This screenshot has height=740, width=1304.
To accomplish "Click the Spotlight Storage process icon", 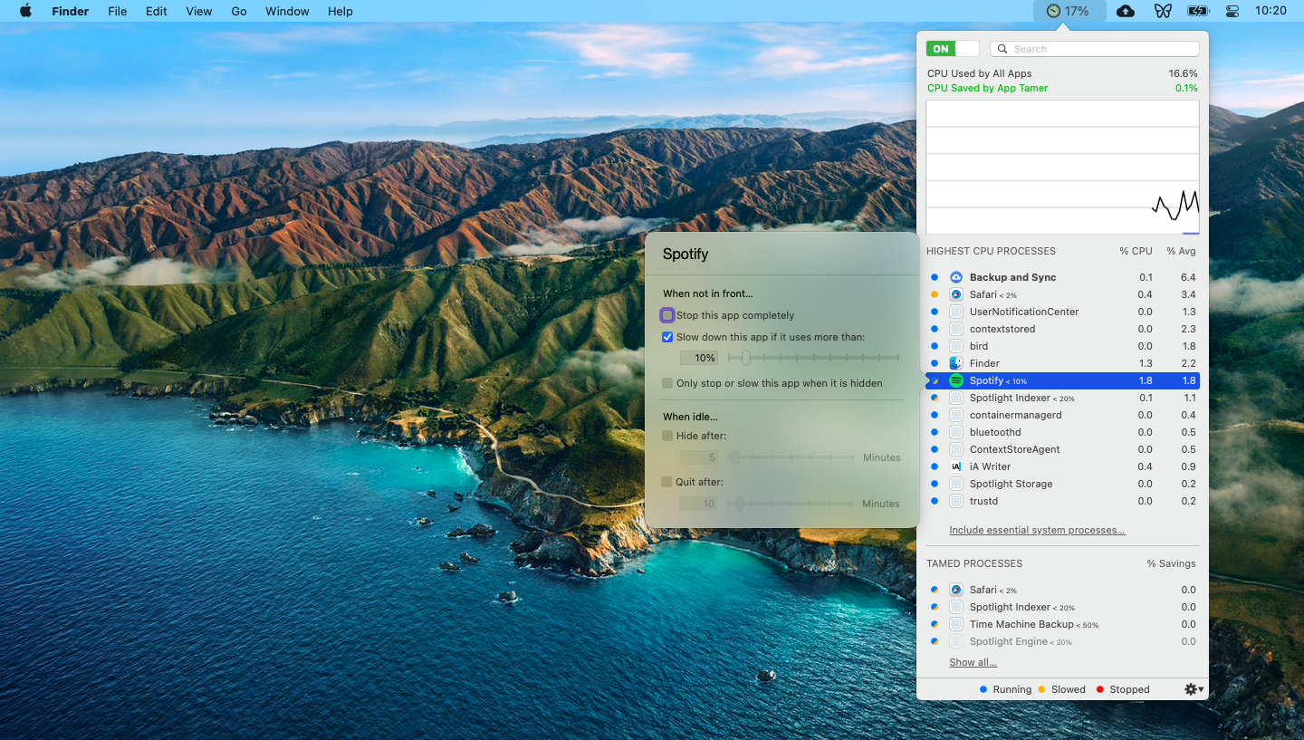I will [x=956, y=484].
